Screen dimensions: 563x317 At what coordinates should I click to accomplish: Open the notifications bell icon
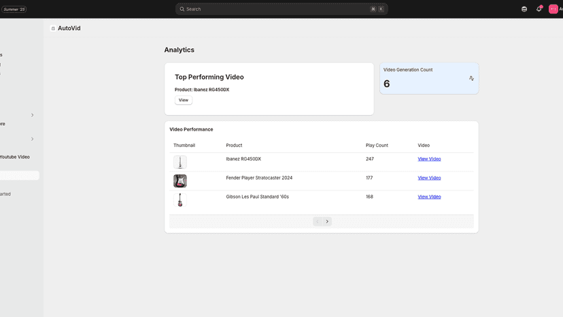(x=539, y=9)
